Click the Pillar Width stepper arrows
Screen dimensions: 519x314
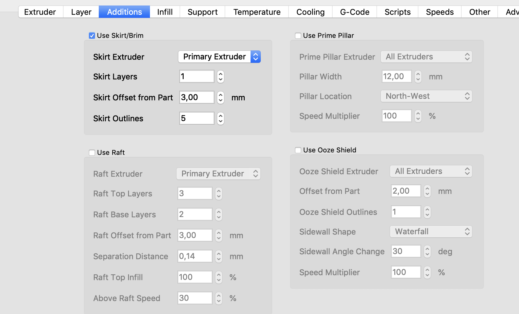click(x=418, y=77)
